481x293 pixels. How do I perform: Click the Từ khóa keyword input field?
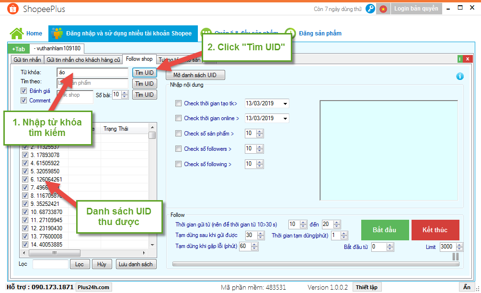pos(92,72)
